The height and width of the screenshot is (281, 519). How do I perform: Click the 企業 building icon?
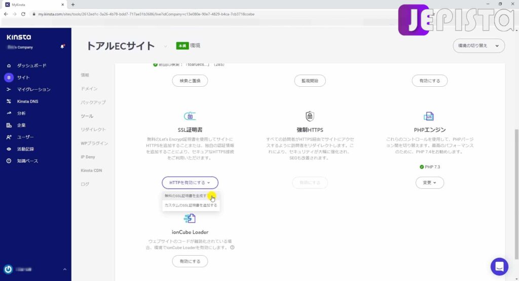click(x=9, y=125)
